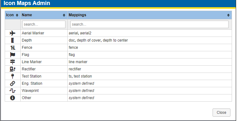Sort by the Icon column arrows
This screenshot has width=237, height=121.
tap(17, 15)
